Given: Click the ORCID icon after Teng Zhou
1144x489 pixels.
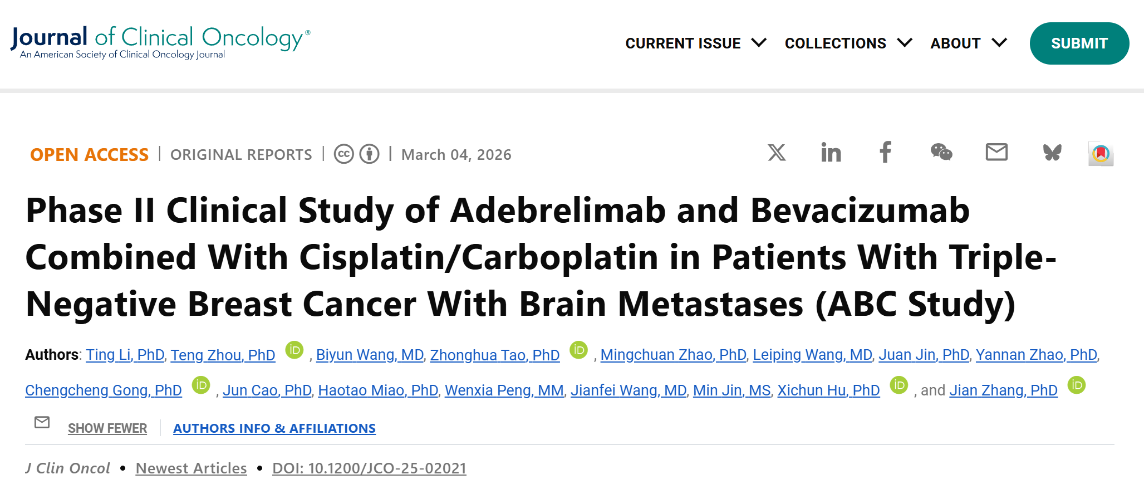Looking at the screenshot, I should click(x=294, y=350).
